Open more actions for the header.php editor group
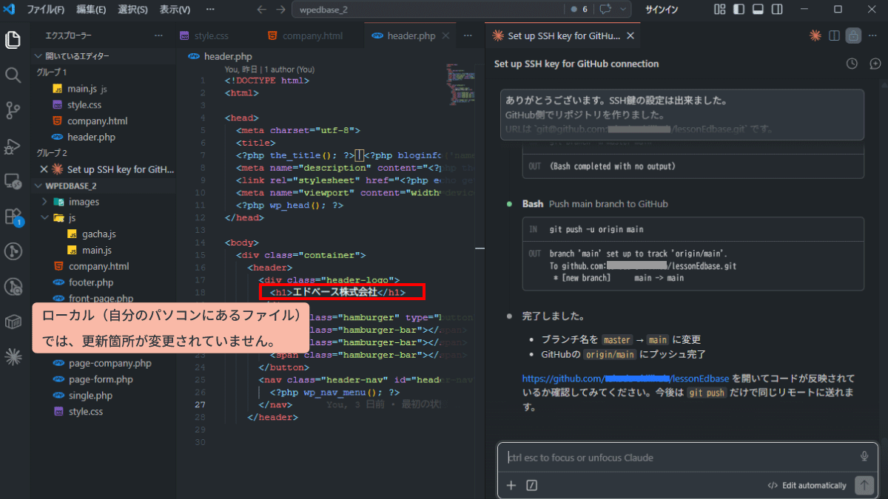The image size is (888, 499). click(x=468, y=35)
